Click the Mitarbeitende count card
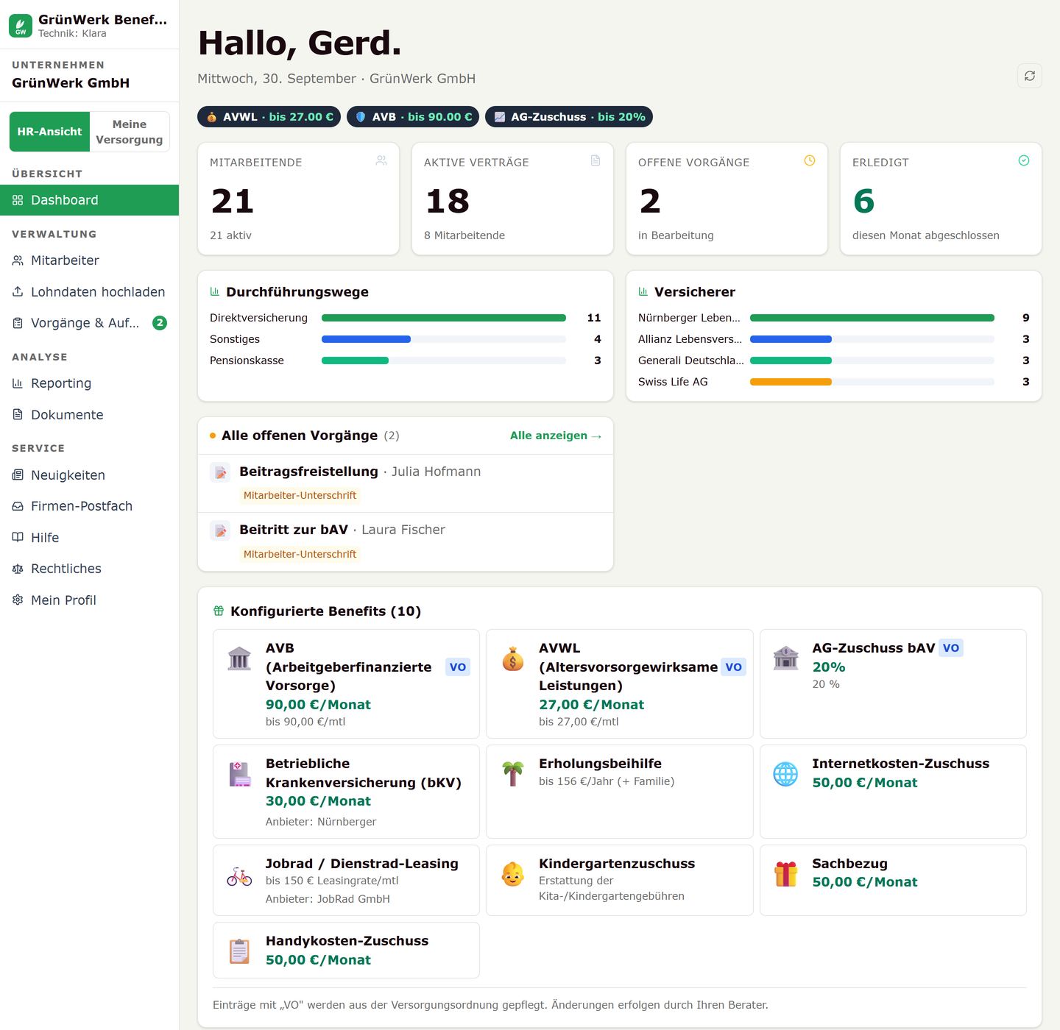This screenshot has height=1030, width=1060. pos(298,199)
